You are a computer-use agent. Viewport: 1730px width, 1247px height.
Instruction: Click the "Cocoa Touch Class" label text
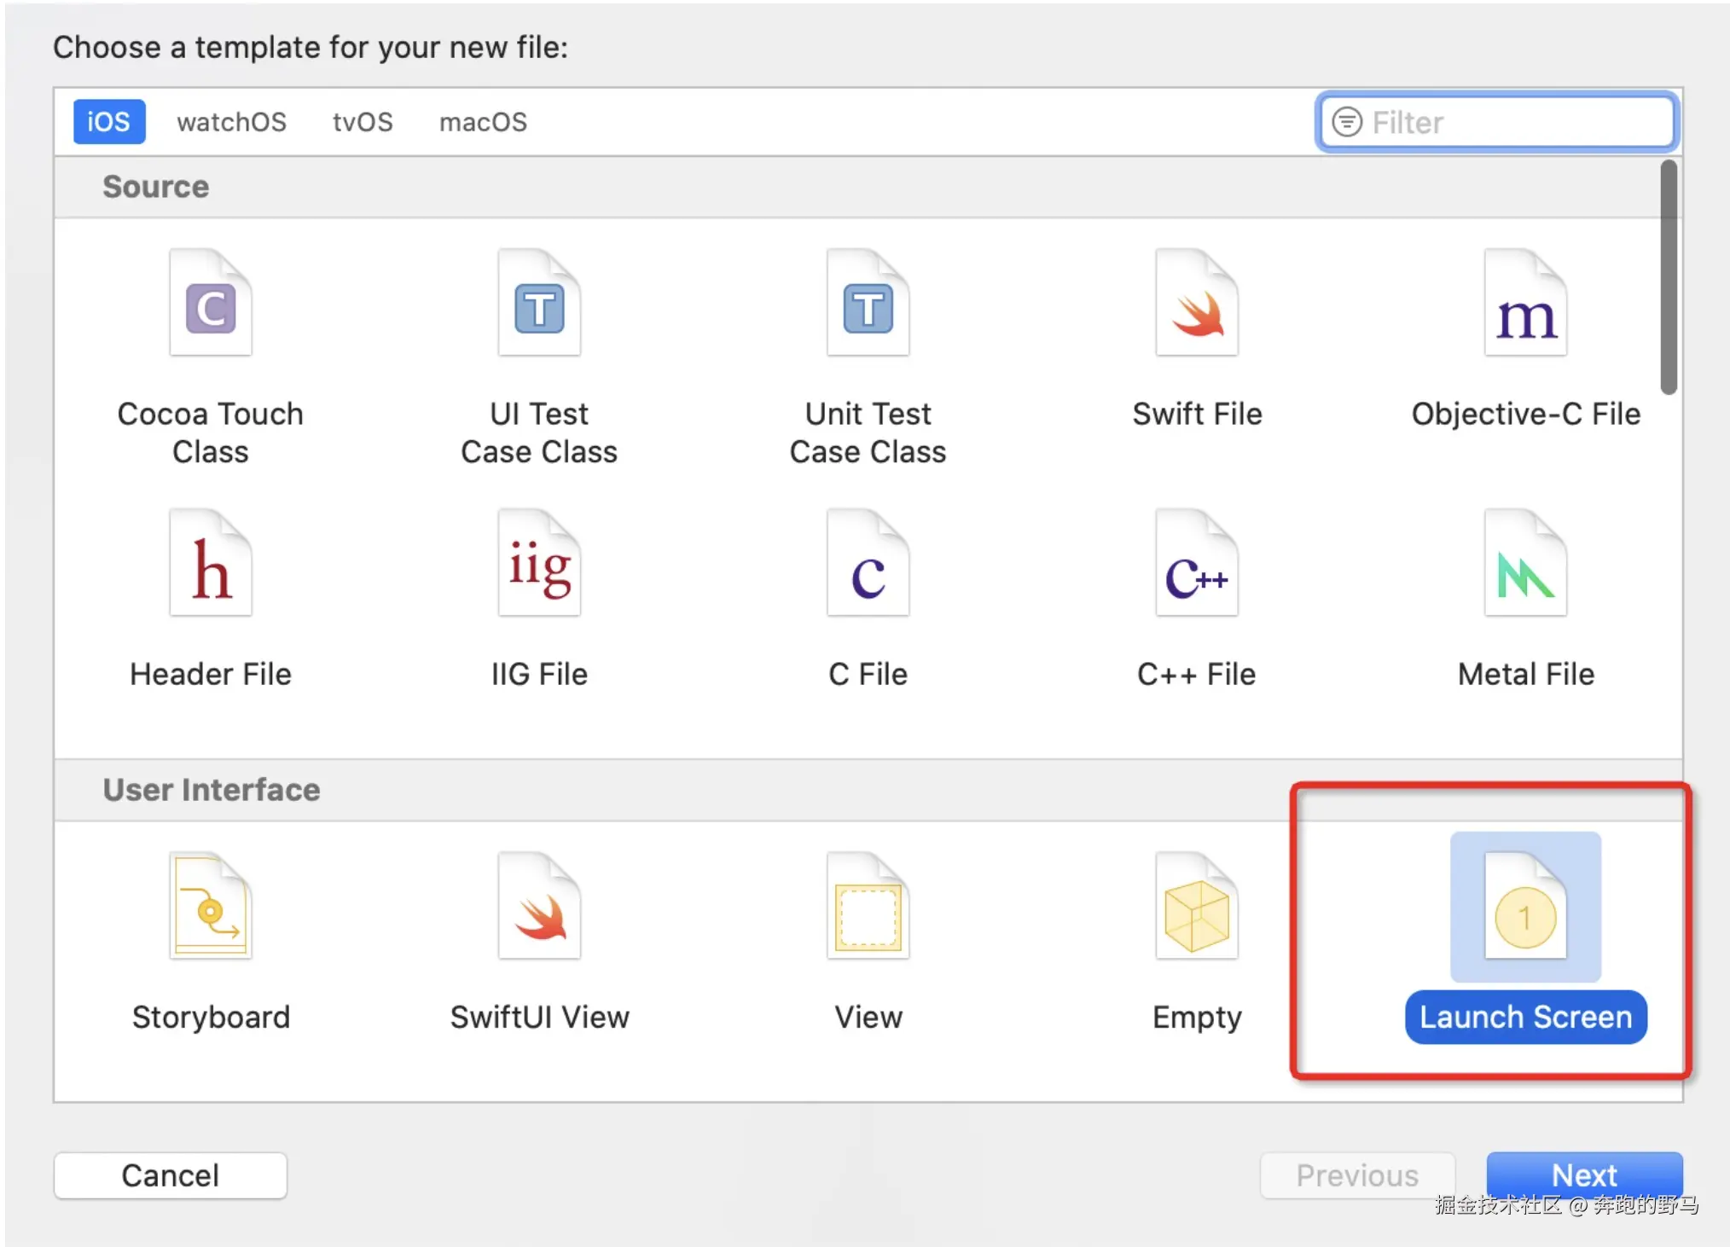[x=211, y=433]
